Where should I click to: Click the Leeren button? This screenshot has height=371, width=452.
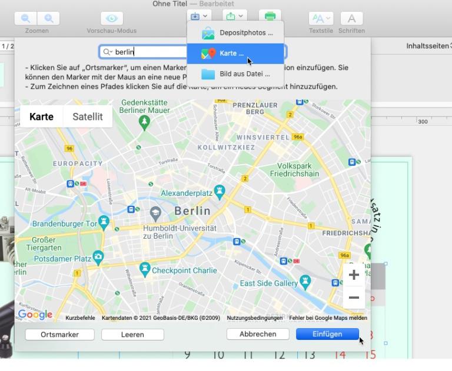pyautogui.click(x=132, y=335)
